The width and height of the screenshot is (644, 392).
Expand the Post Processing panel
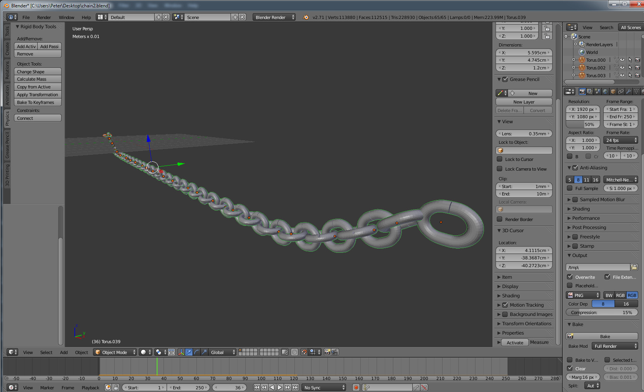point(589,227)
